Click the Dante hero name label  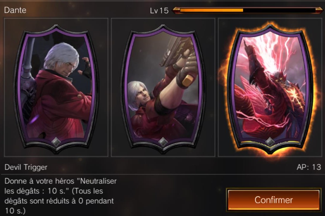[x=15, y=10]
